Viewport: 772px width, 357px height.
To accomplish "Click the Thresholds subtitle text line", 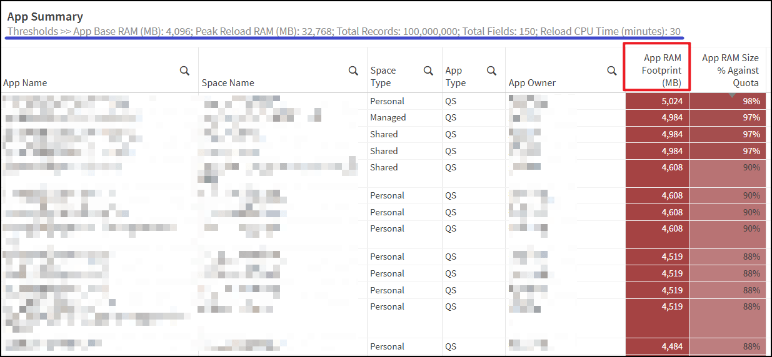I will 344,31.
